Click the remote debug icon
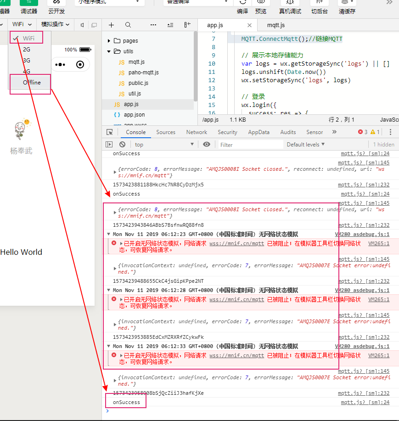The image size is (399, 421). (x=290, y=2)
